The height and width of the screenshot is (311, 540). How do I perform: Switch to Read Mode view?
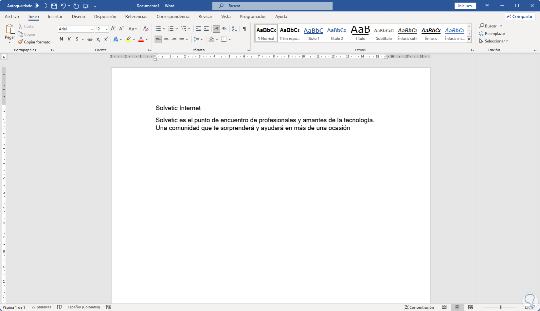click(444, 307)
